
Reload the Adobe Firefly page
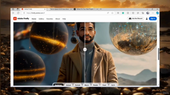pos(18,13)
